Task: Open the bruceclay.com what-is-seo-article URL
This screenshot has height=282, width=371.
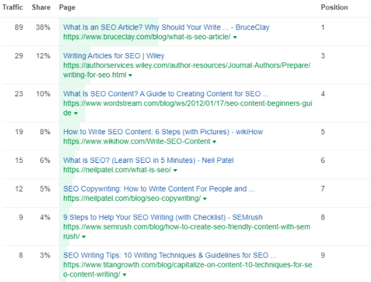Action: (147, 37)
